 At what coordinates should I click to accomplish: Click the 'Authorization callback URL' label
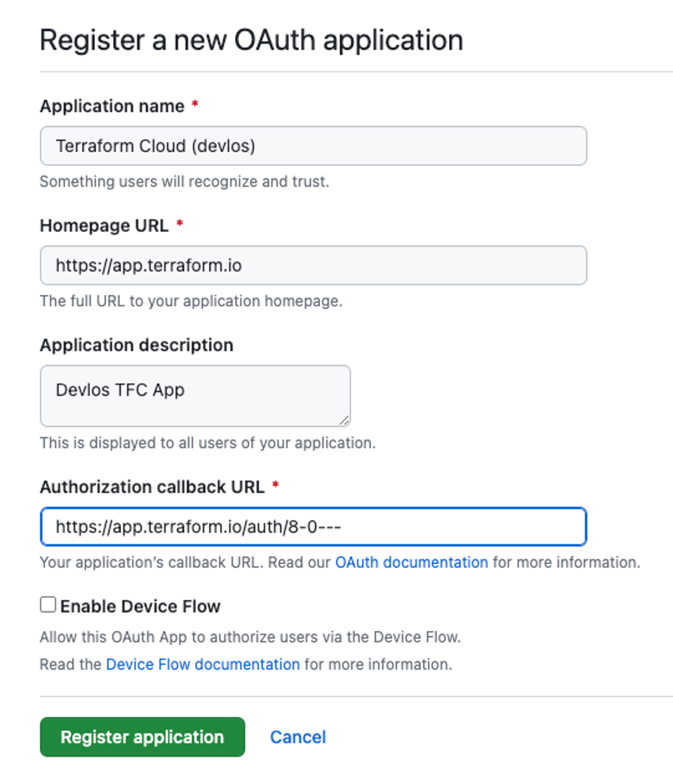152,487
